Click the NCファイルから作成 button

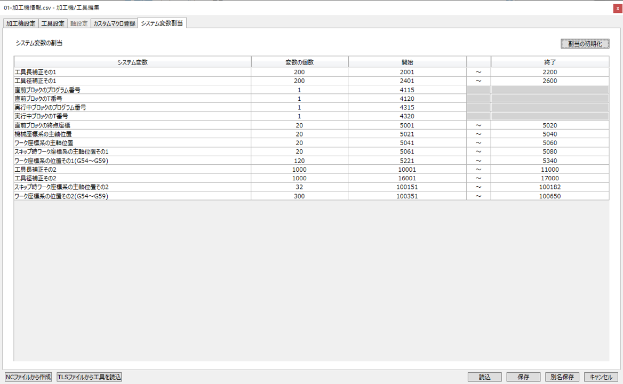click(x=28, y=377)
